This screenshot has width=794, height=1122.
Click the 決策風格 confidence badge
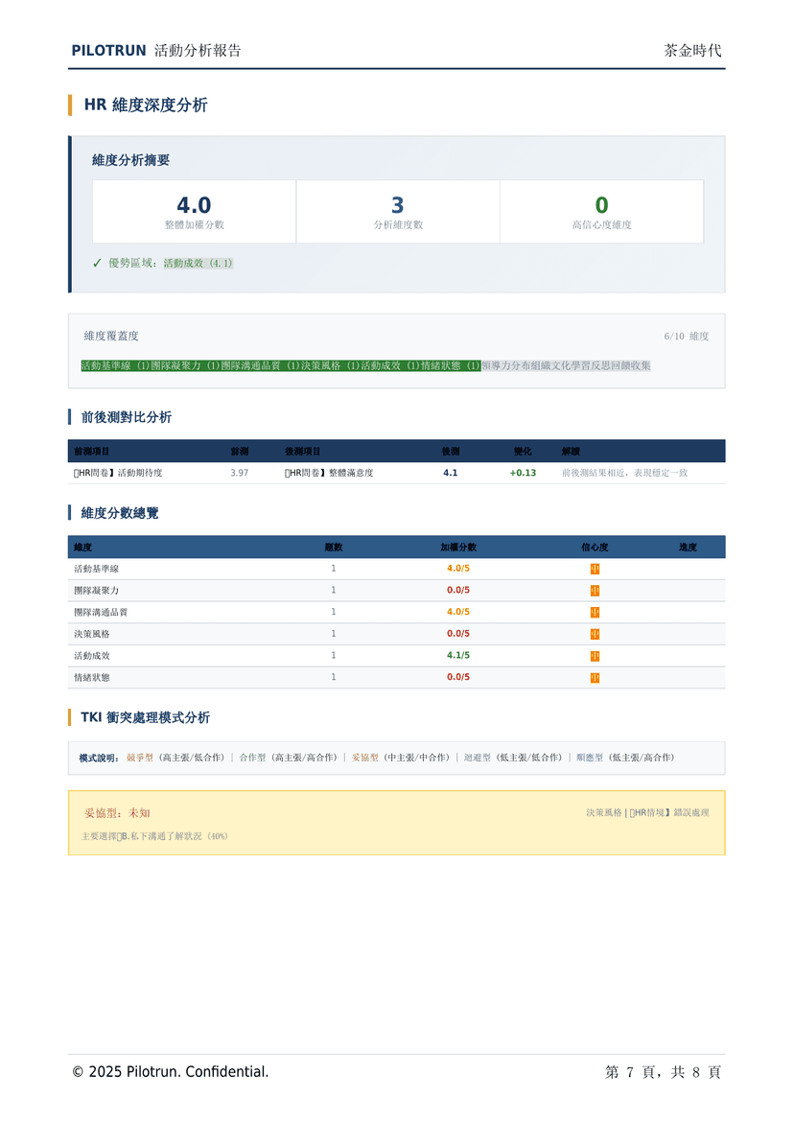594,633
